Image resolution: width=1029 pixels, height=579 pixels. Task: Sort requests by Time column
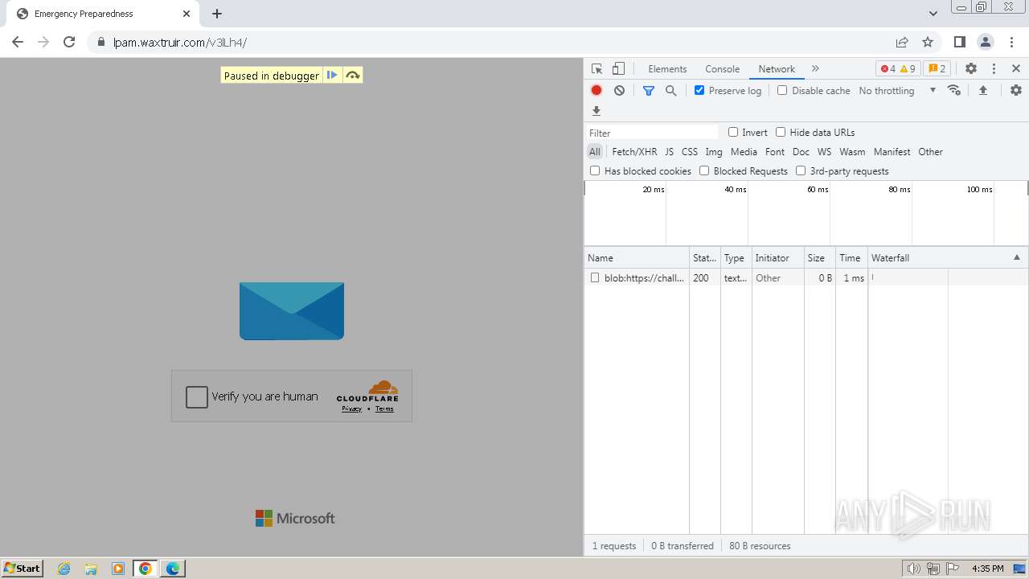(x=851, y=258)
